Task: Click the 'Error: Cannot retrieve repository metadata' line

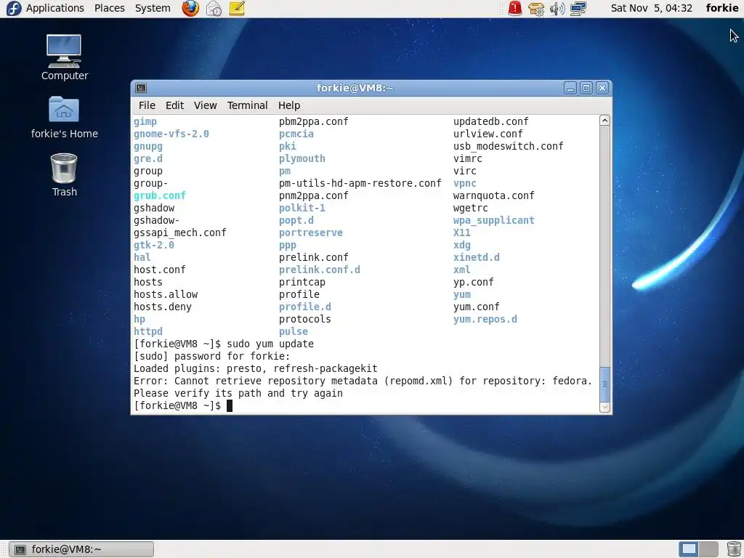Action: click(x=363, y=381)
